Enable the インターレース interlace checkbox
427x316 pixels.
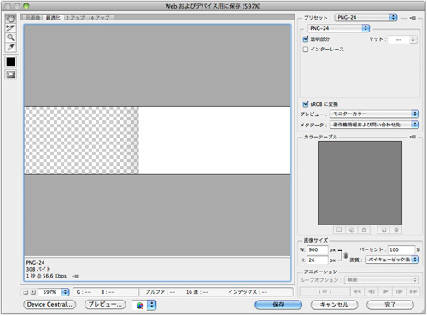coord(306,50)
